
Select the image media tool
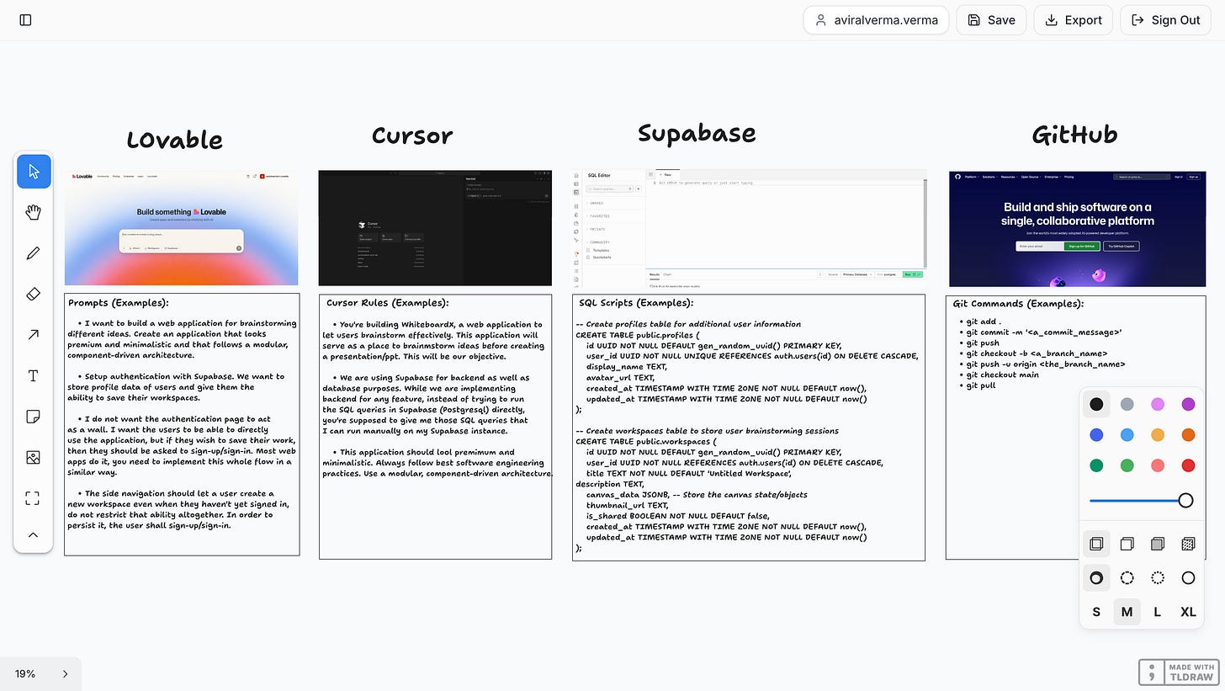click(x=34, y=457)
